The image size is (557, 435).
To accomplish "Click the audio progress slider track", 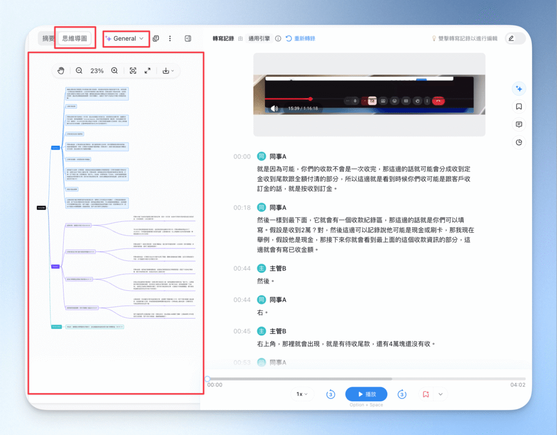I will click(366, 379).
